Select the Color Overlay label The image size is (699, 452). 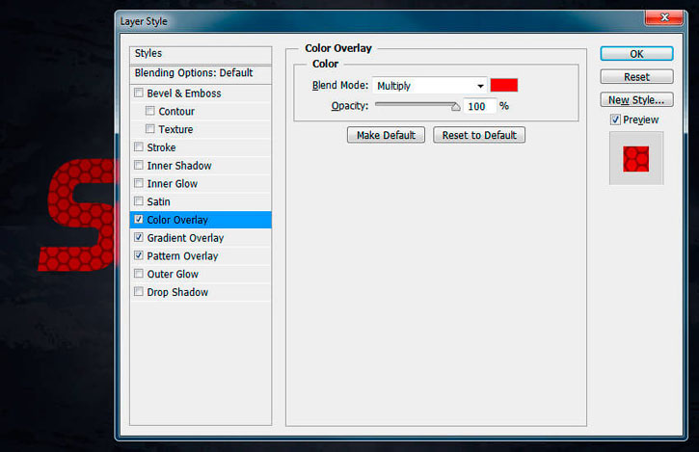click(177, 220)
